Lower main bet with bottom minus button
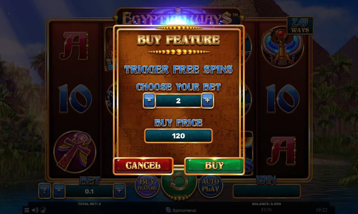The width and height of the screenshot is (358, 214). 59,190
